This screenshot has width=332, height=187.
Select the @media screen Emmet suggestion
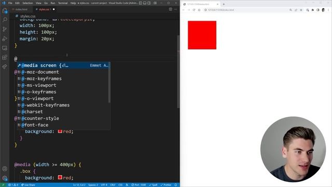[x=63, y=65]
